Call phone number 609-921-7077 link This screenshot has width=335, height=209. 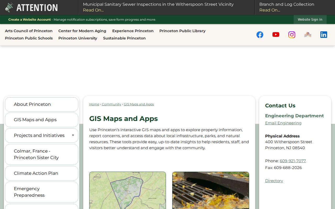point(293,161)
